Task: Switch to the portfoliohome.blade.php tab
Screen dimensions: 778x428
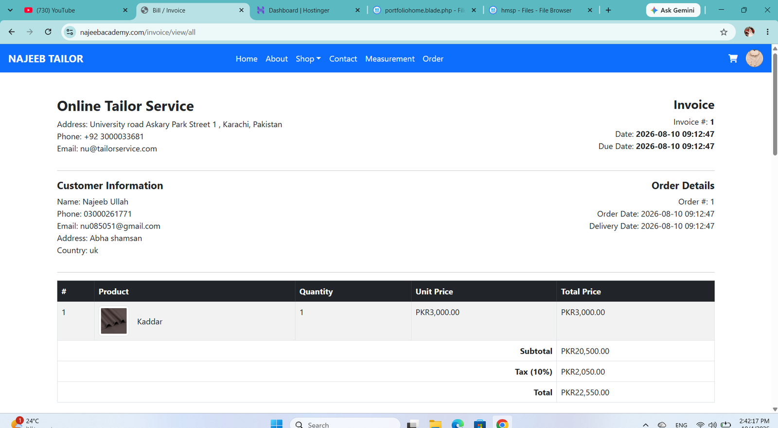Action: [x=424, y=10]
